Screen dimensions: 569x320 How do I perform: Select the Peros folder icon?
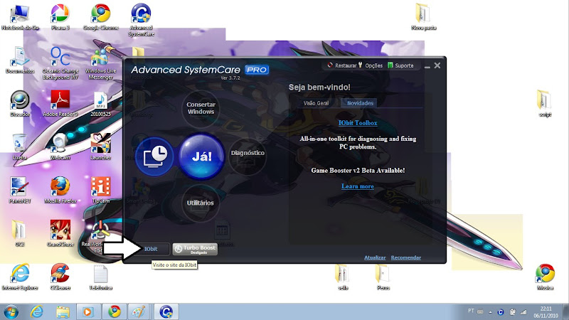pos(383,277)
